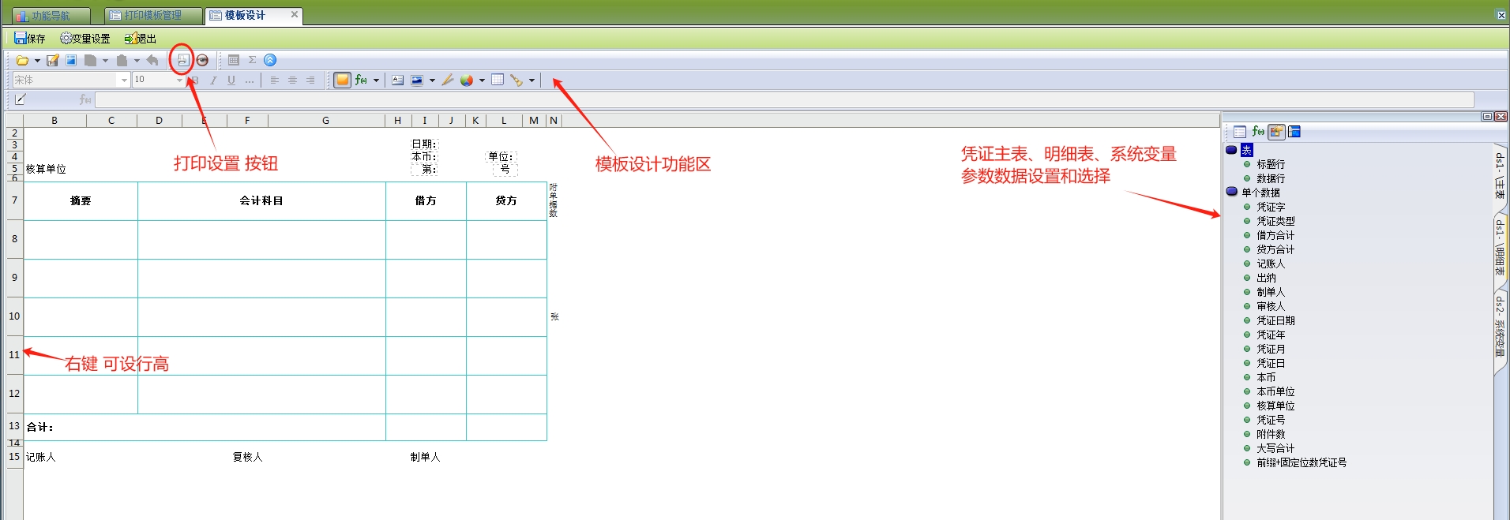Click the colored pie chart icon
The height and width of the screenshot is (520, 1510).
[x=467, y=80]
